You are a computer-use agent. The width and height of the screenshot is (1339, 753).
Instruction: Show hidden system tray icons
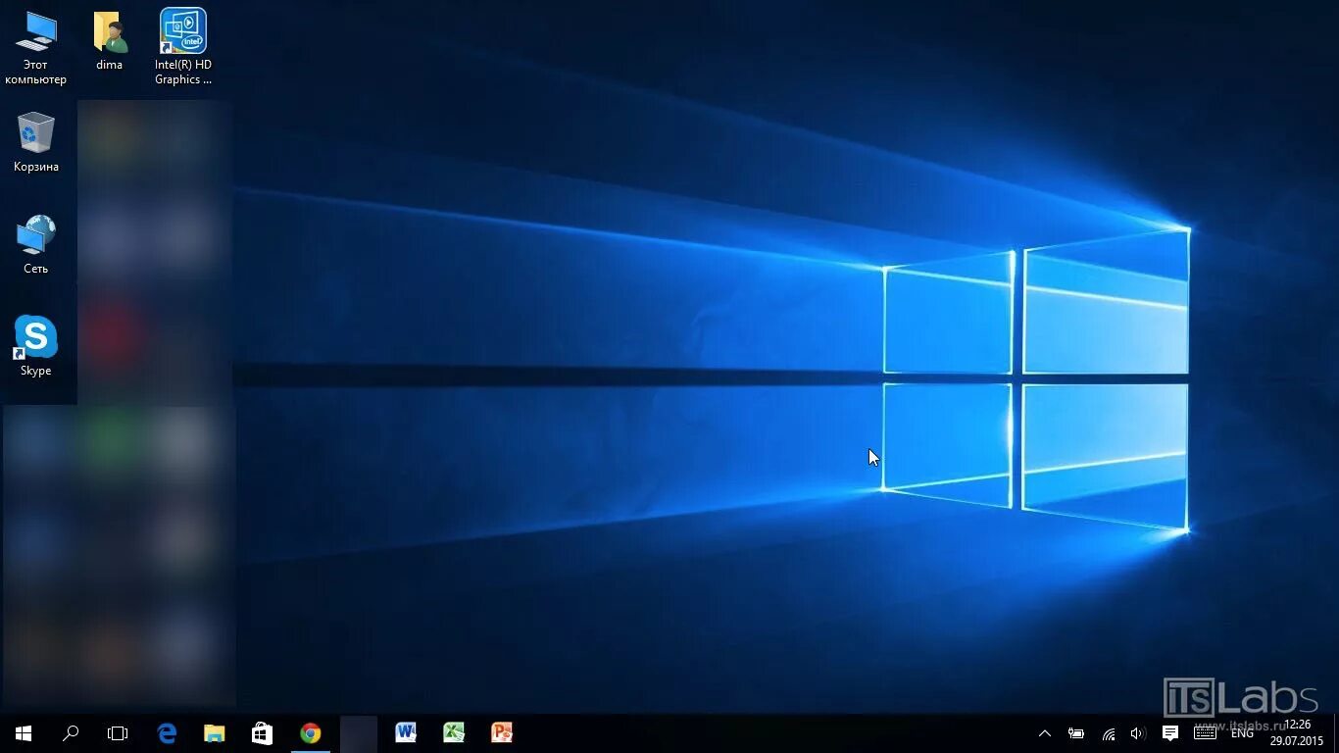(x=1045, y=733)
